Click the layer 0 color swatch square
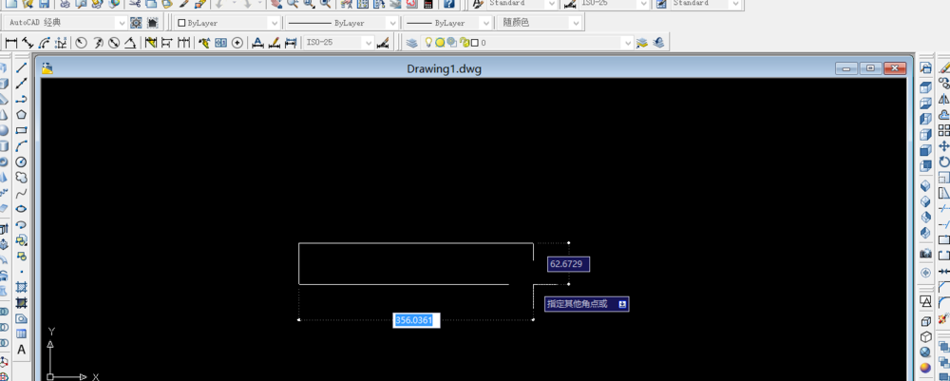950x381 pixels. [x=475, y=43]
